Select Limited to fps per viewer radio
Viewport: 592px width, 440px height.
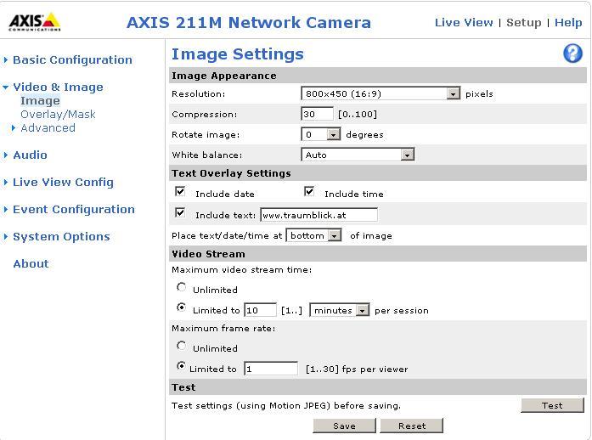point(181,366)
